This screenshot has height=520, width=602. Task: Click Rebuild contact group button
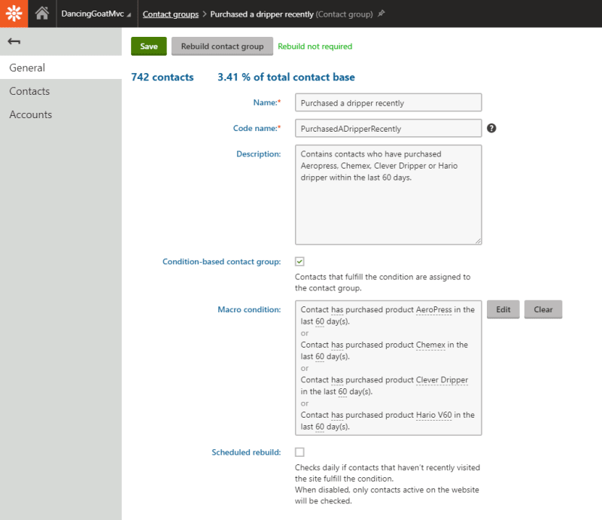click(x=222, y=46)
